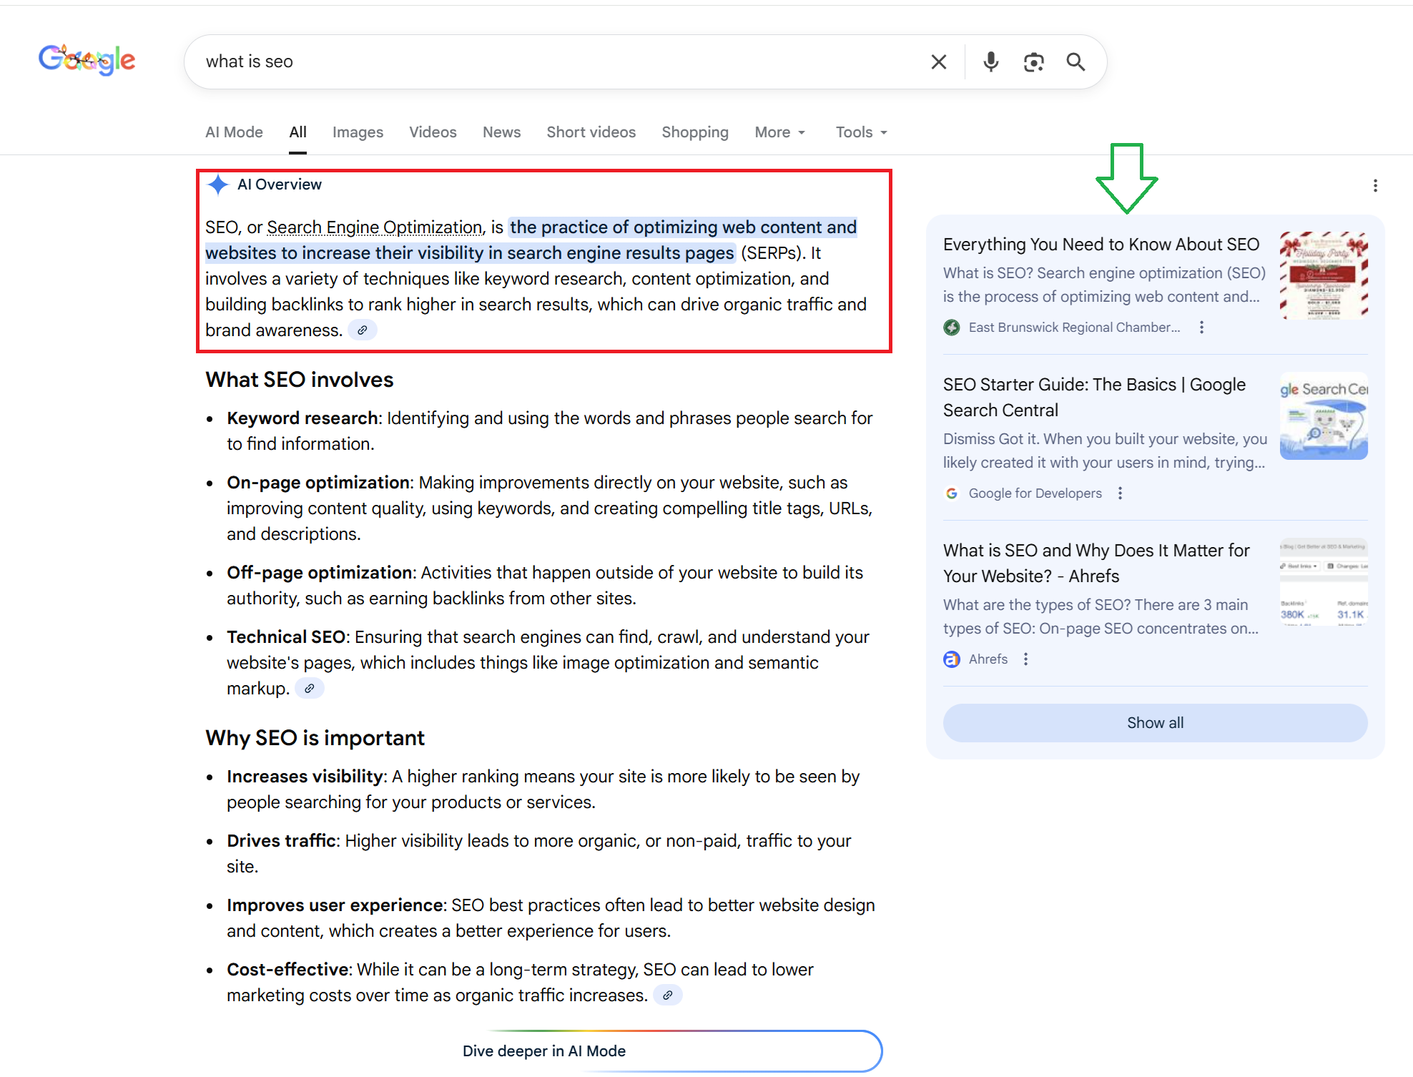Viewport: 1413px width, 1077px height.
Task: Switch to the AI Mode tab
Action: click(234, 132)
